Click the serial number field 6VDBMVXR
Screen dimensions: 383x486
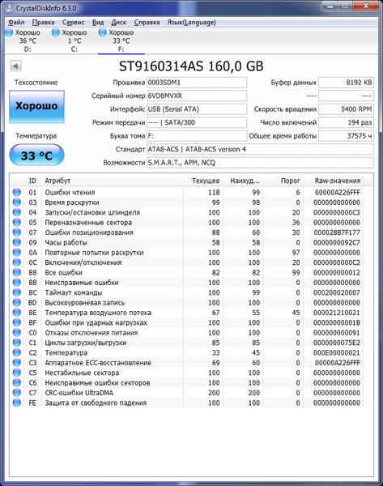[197, 96]
